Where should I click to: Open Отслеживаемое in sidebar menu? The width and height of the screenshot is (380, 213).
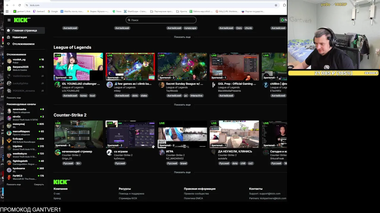(26, 44)
